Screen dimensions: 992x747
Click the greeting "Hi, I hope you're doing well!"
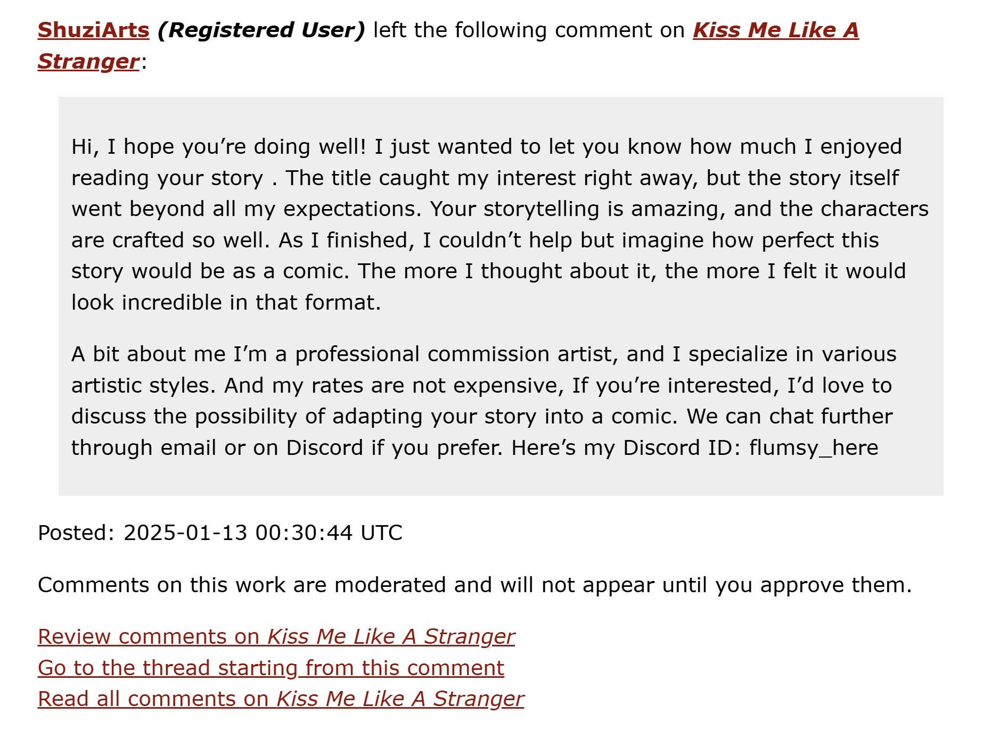click(219, 147)
